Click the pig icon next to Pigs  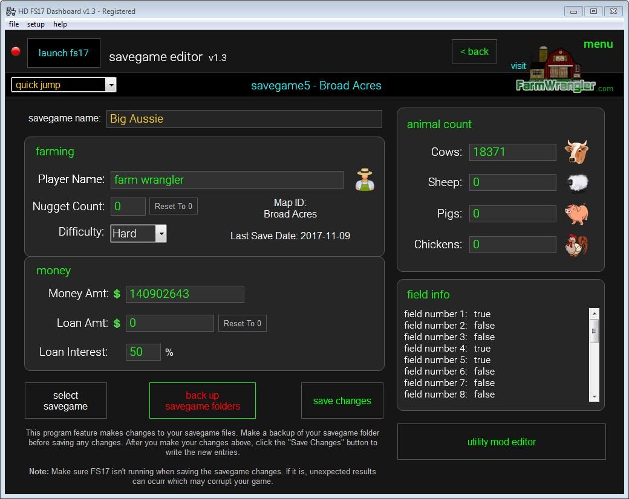coord(576,214)
